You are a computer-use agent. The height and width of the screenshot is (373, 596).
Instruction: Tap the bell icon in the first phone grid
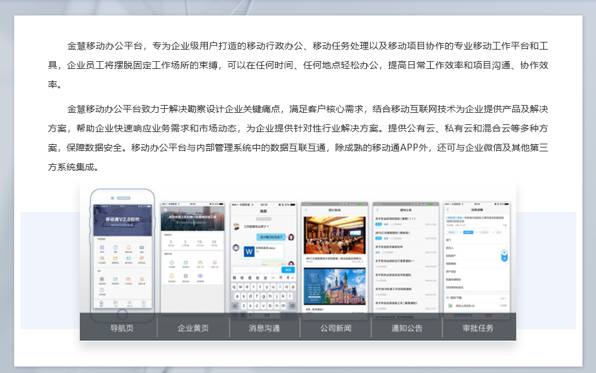(129, 247)
